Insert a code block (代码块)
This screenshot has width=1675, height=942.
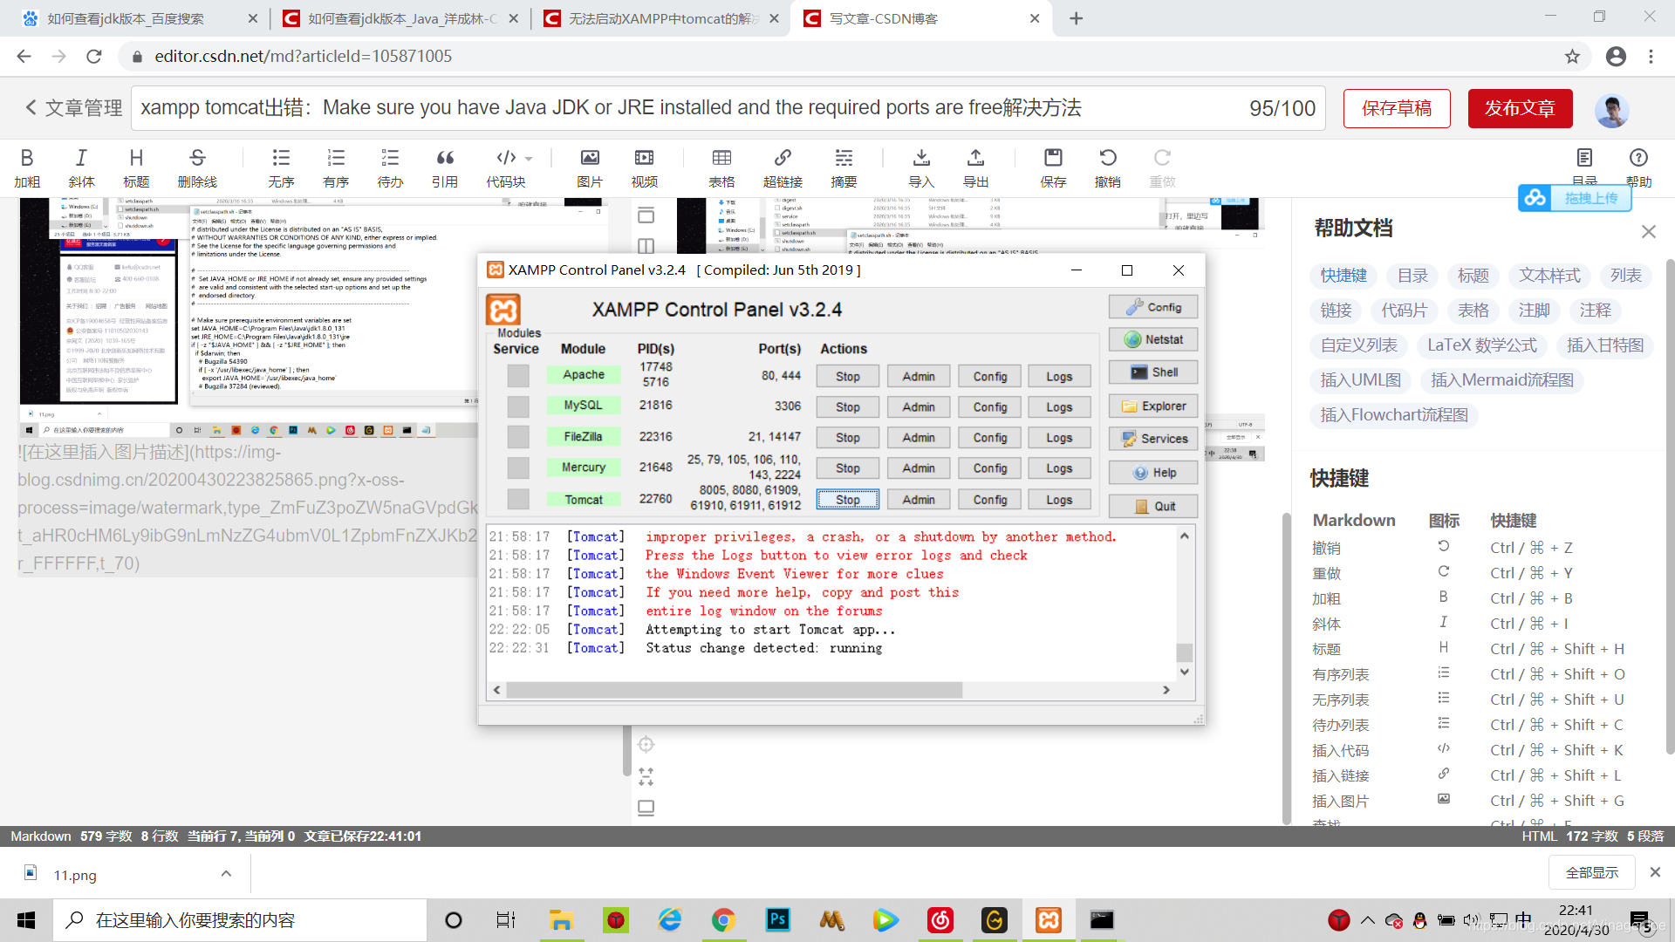506,167
